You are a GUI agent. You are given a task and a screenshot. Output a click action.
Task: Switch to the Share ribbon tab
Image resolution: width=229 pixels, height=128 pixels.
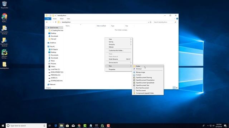(62, 19)
